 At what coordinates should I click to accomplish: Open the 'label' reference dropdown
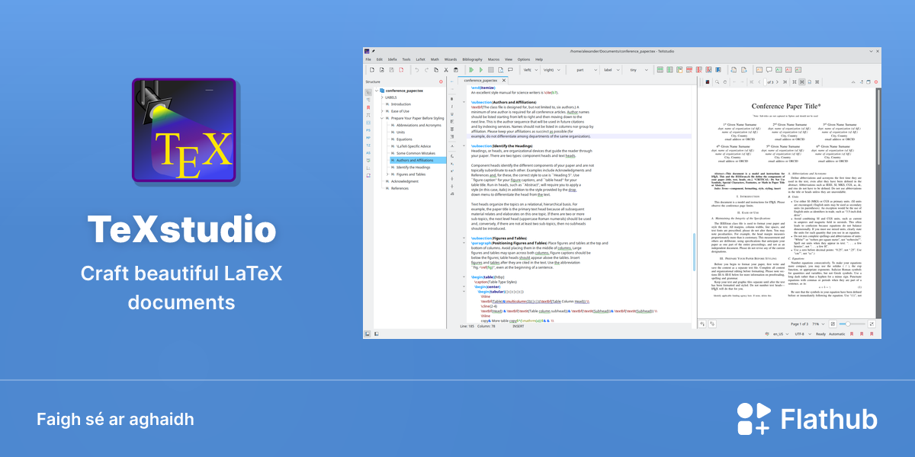[612, 70]
